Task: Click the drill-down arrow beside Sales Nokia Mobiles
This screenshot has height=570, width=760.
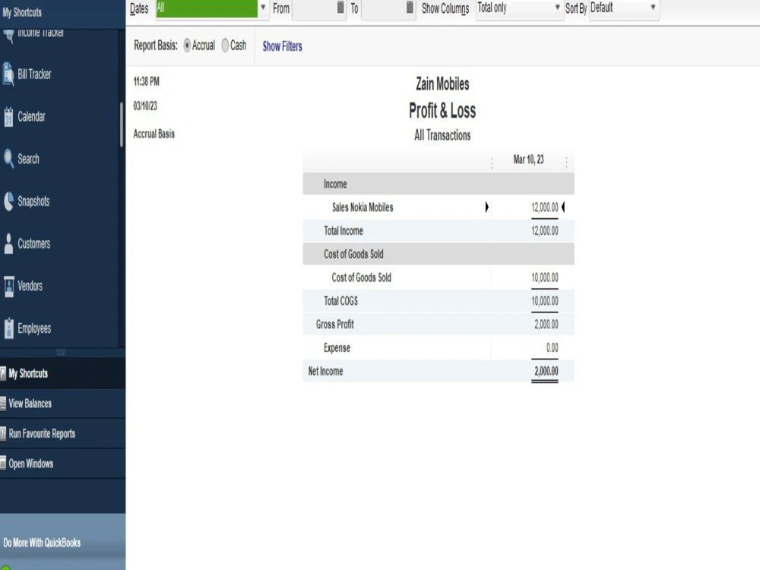Action: click(x=487, y=207)
